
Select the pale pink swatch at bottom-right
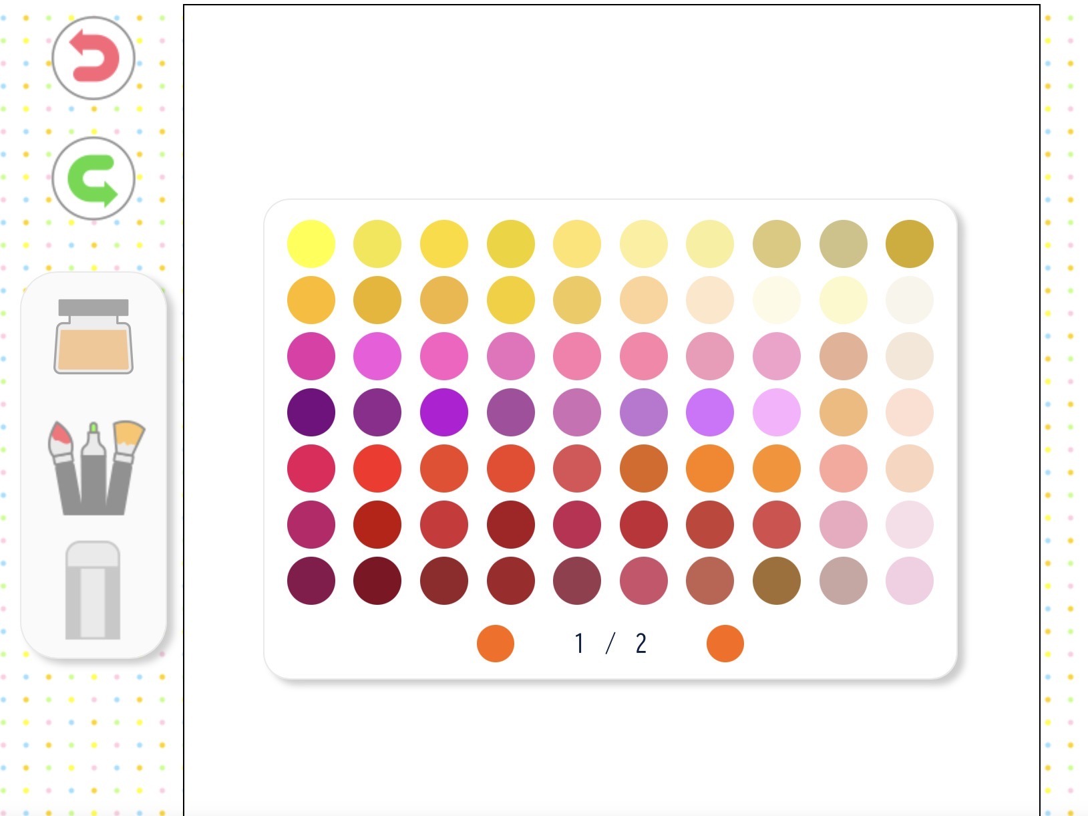(910, 581)
